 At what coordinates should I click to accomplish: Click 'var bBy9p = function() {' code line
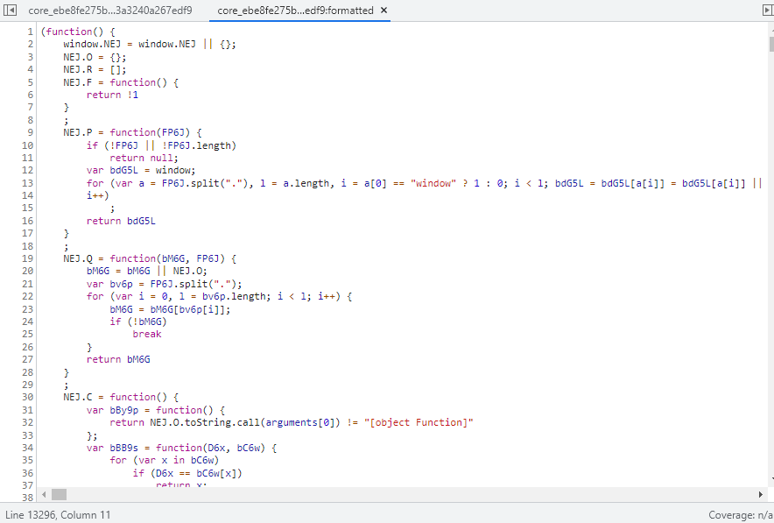click(x=156, y=410)
